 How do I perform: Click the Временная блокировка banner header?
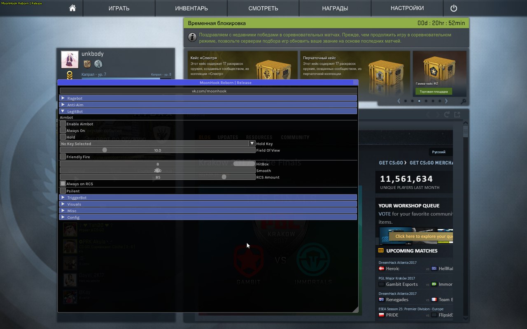pos(326,23)
